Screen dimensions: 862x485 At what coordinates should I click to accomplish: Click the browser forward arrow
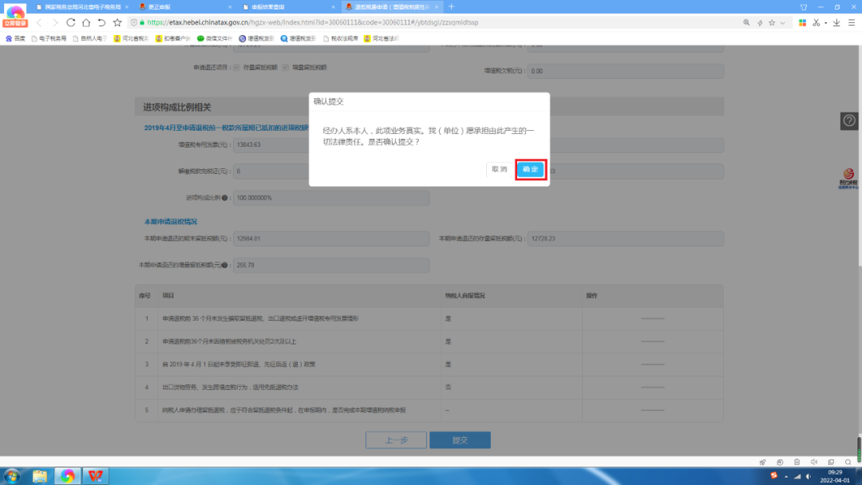(x=54, y=22)
